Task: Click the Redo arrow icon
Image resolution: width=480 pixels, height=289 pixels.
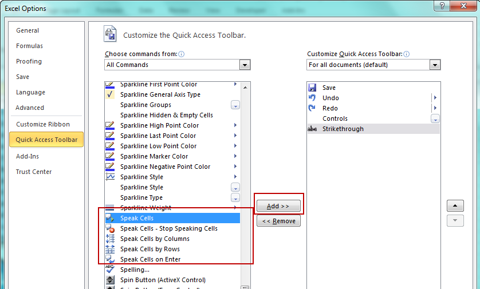Action: point(312,108)
